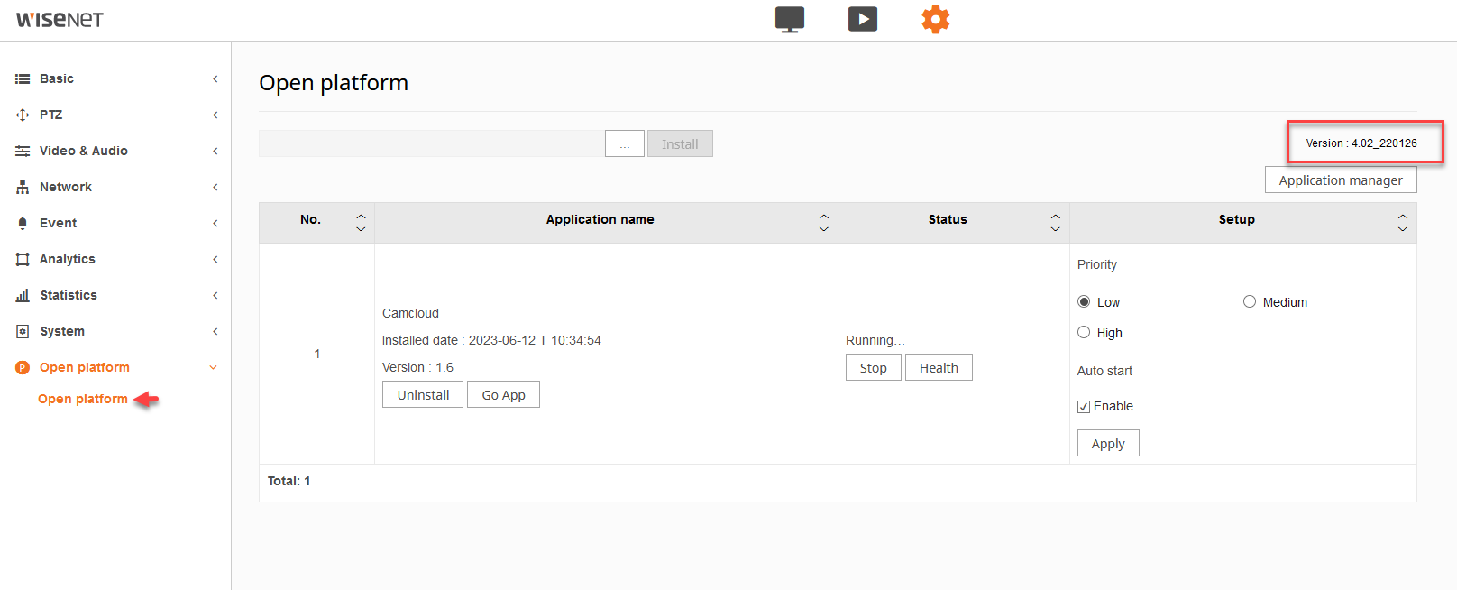Click the Status column header
Viewport: 1457px width, 590px height.
click(948, 219)
